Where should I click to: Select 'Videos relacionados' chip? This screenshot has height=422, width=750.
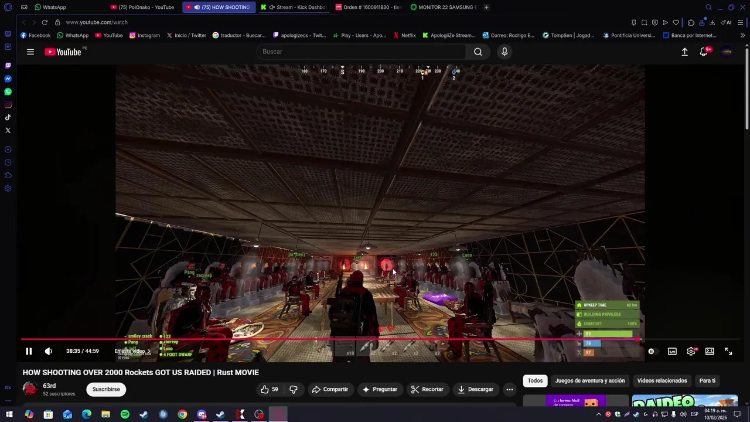[662, 380]
